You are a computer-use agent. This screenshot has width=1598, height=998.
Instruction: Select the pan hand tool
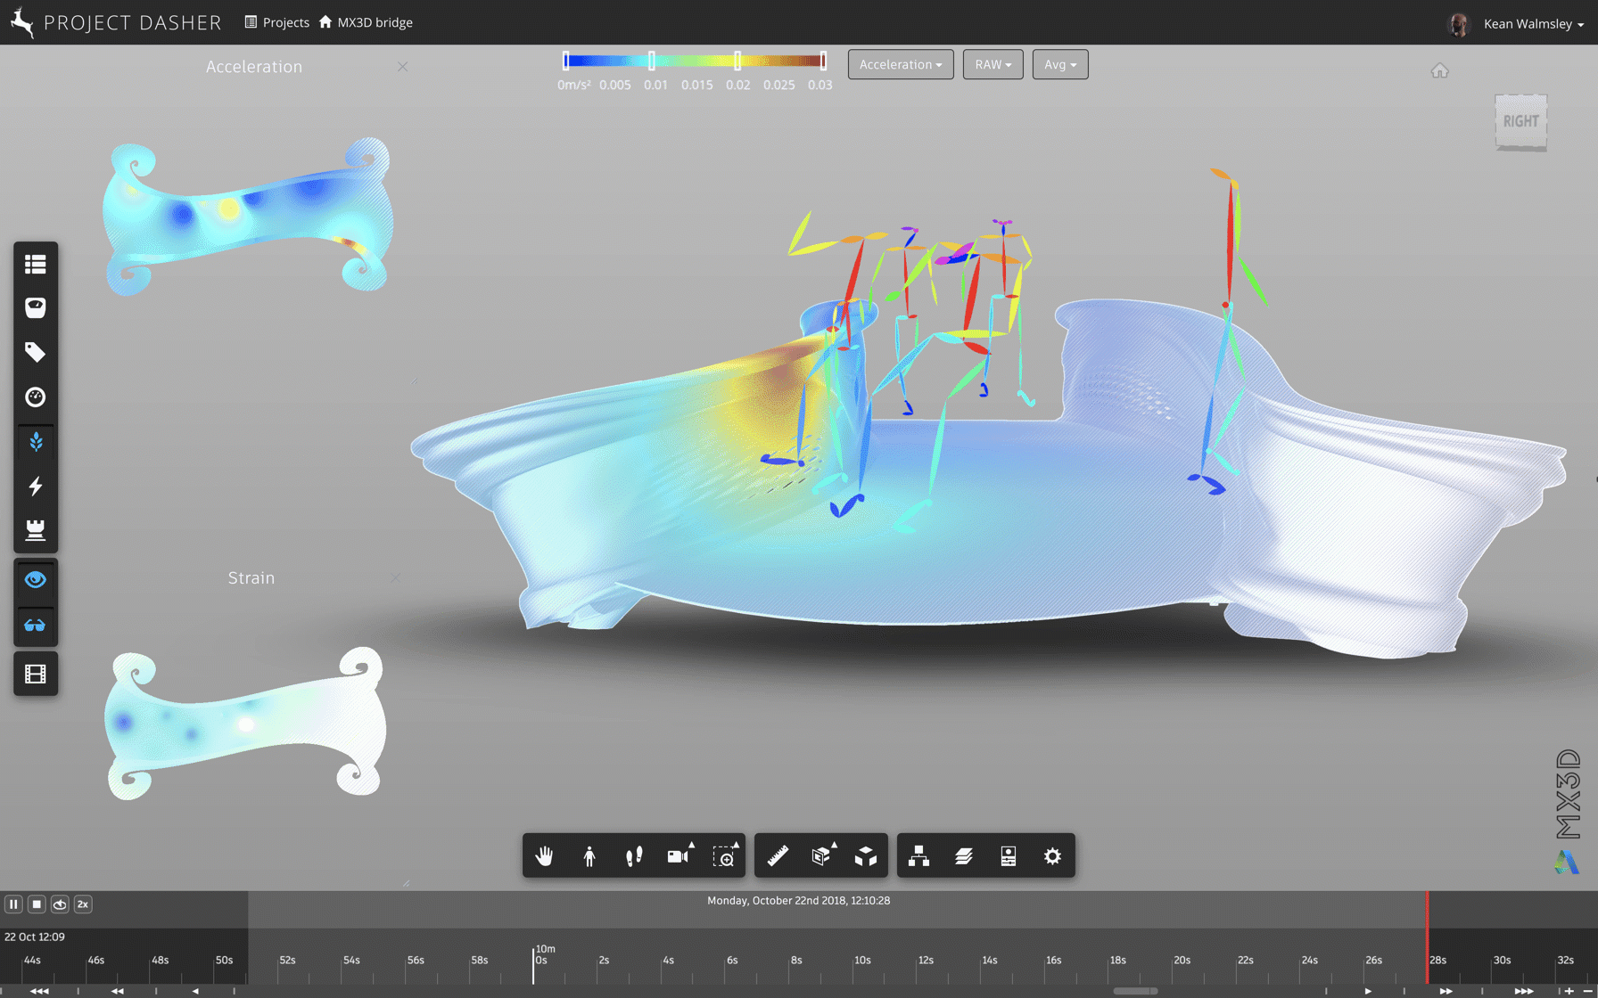[x=544, y=855]
